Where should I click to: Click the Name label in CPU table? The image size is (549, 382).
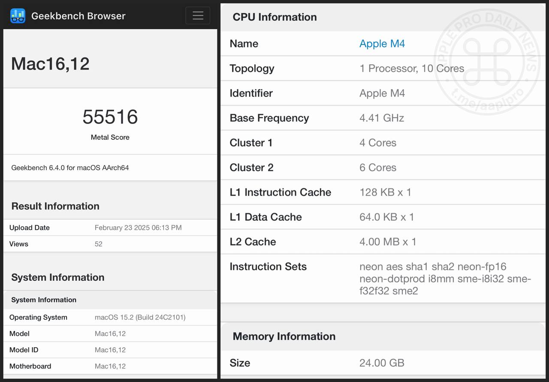click(244, 44)
